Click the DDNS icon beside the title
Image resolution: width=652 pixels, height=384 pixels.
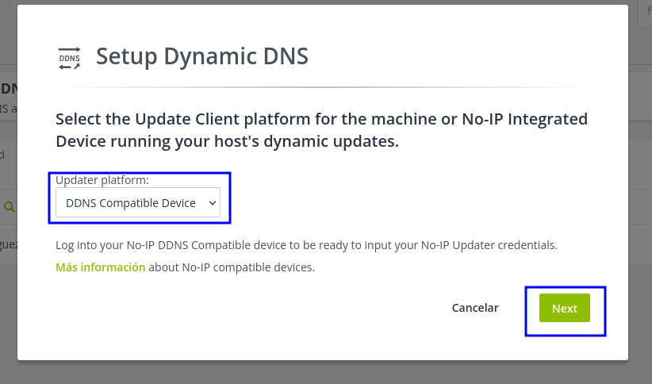(69, 58)
